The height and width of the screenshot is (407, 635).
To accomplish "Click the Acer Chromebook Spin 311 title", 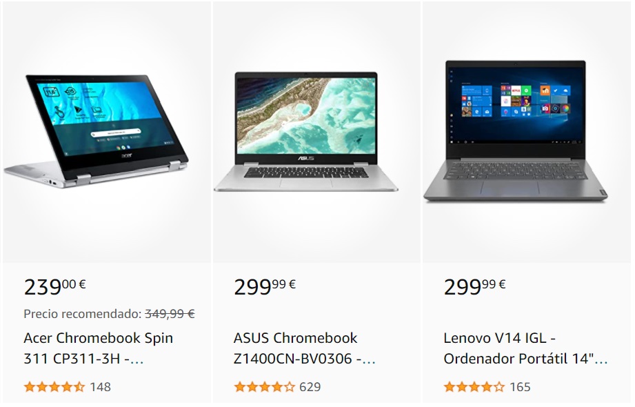I will 99,348.
